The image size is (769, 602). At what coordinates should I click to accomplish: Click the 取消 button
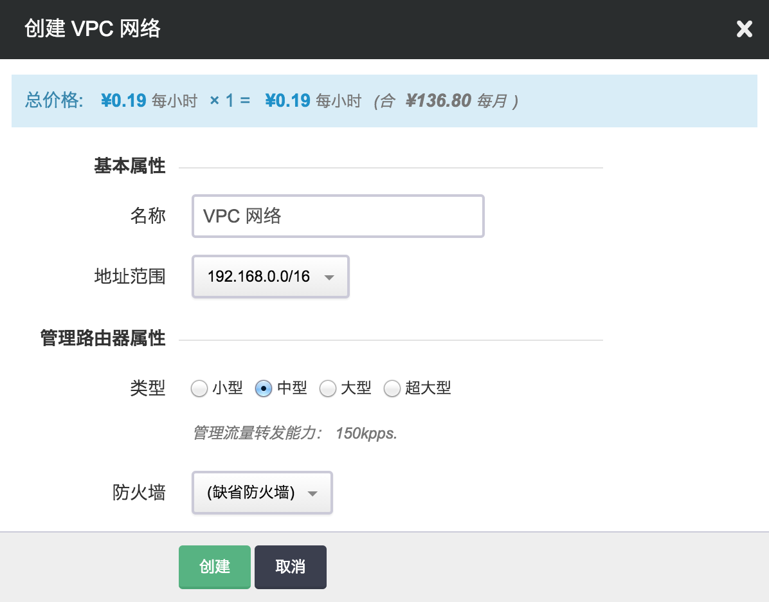[x=290, y=567]
